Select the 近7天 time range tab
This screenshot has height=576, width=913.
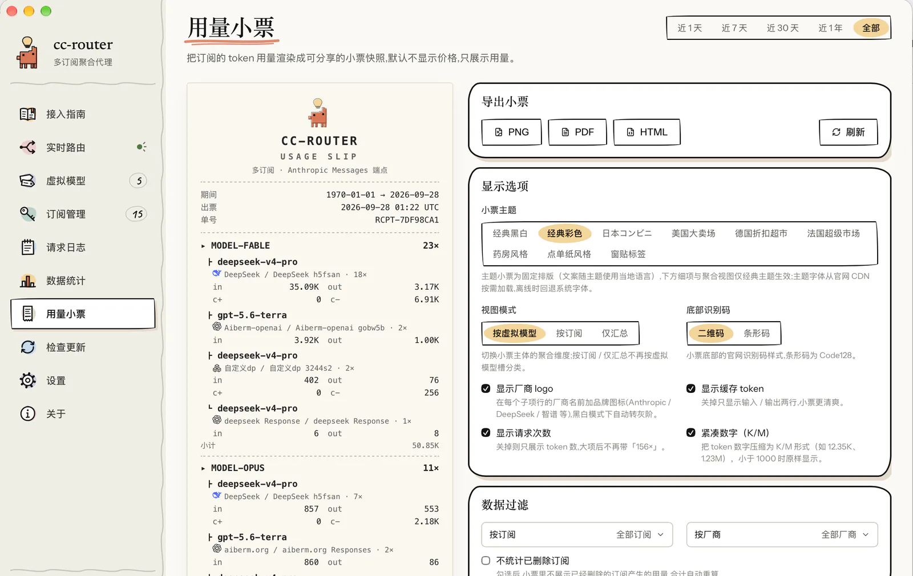coord(734,28)
